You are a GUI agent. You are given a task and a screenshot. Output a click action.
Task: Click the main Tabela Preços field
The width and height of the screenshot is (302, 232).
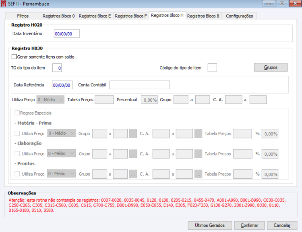click(104, 100)
